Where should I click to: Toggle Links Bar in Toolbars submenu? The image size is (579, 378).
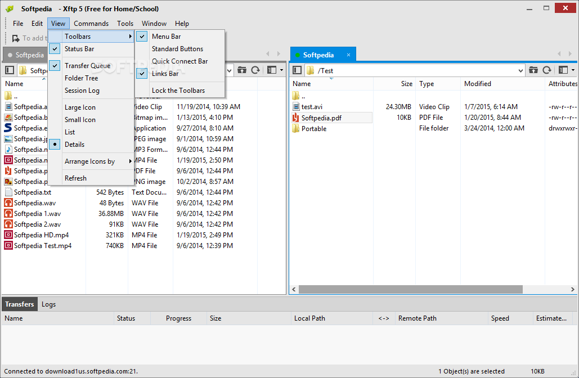coord(180,74)
